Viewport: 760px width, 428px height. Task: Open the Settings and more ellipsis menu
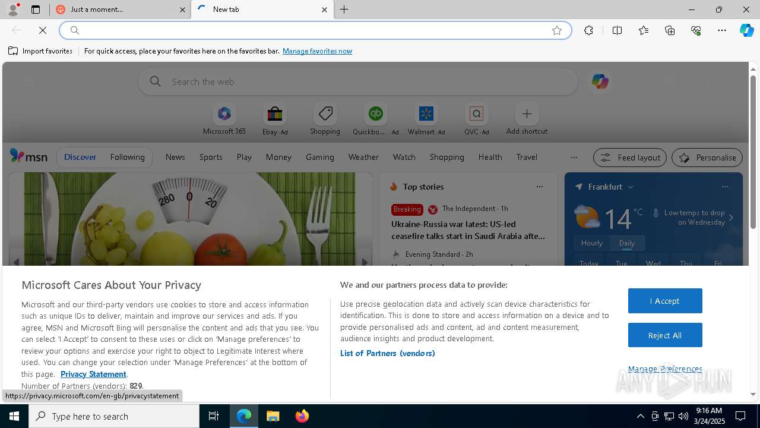coord(722,30)
